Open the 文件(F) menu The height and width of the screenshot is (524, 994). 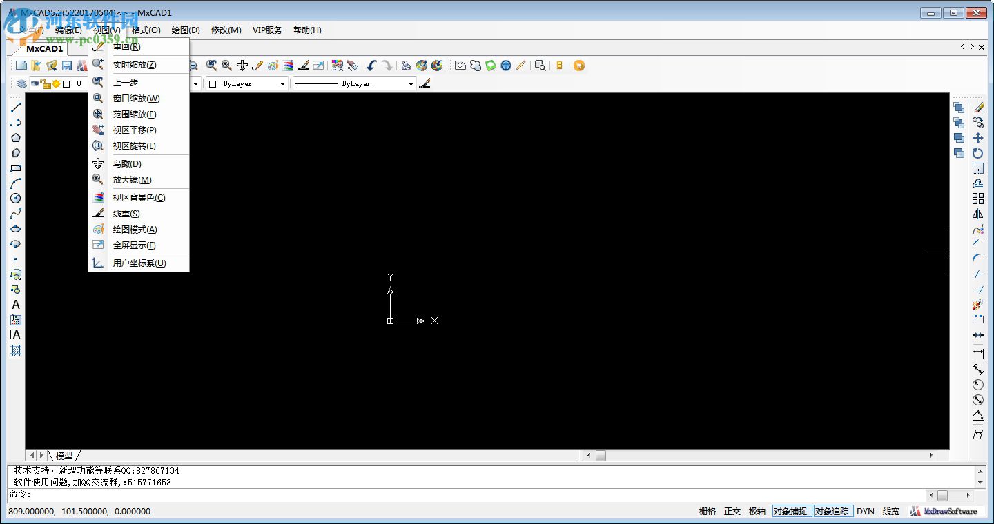pyautogui.click(x=32, y=30)
